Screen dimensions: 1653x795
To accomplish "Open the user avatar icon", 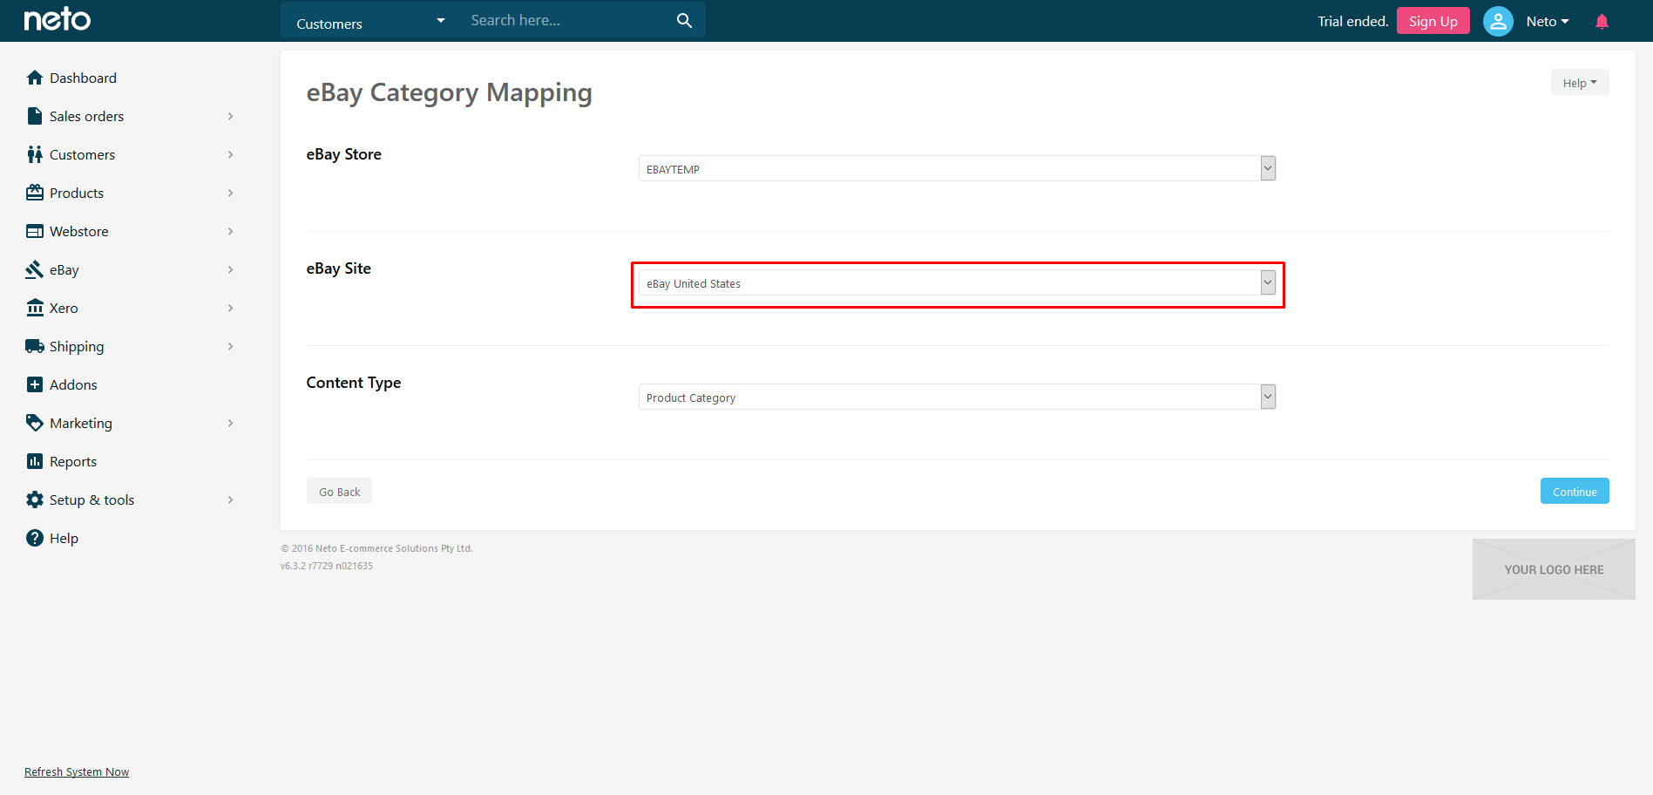I will coord(1498,21).
